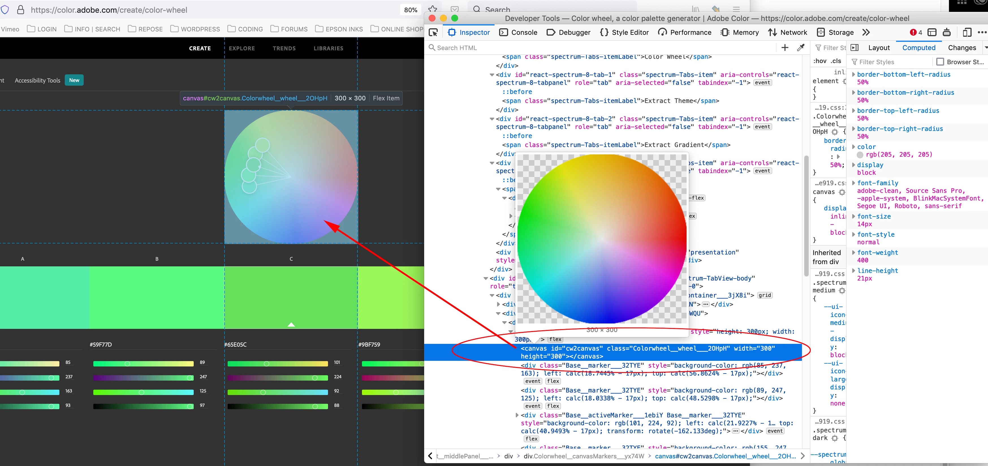Show more DevTools tools chevron
Screen dimensions: 988x466
(x=866, y=33)
